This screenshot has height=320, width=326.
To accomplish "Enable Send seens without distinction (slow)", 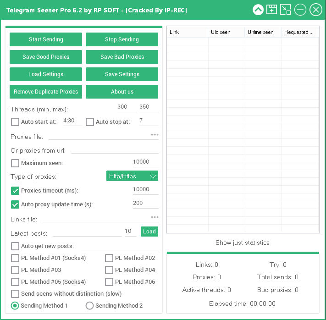I will point(15,294).
